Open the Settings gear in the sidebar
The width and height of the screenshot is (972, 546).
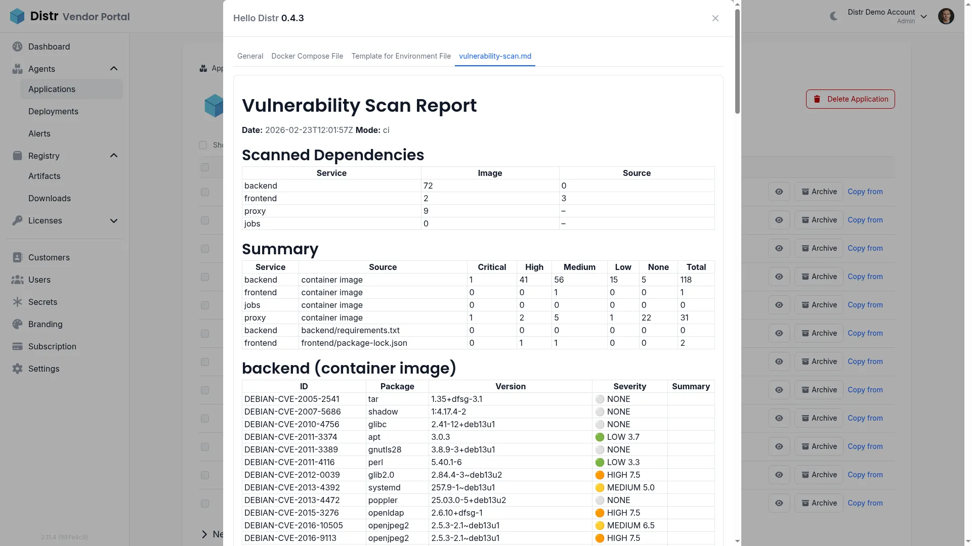click(17, 369)
